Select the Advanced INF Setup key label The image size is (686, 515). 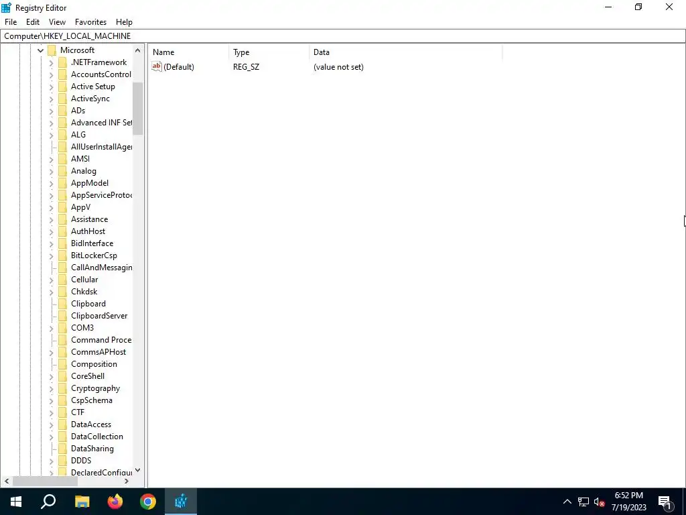102,123
